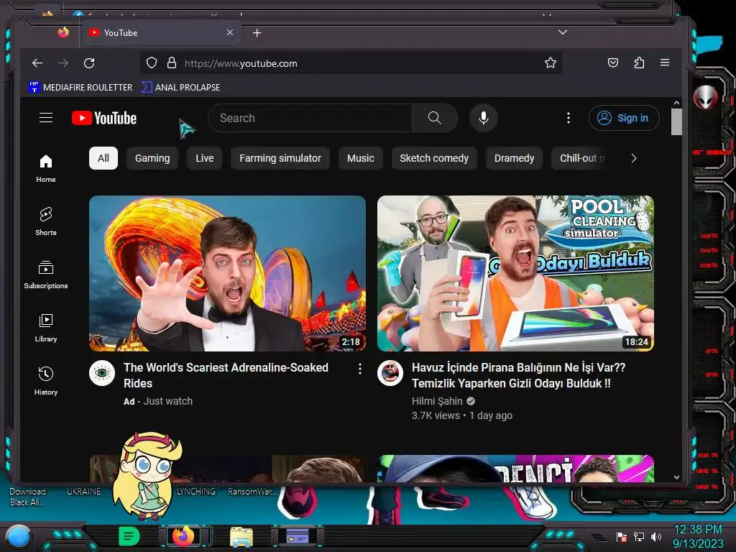Image resolution: width=736 pixels, height=552 pixels.
Task: Open History in the sidebar
Action: click(x=45, y=381)
